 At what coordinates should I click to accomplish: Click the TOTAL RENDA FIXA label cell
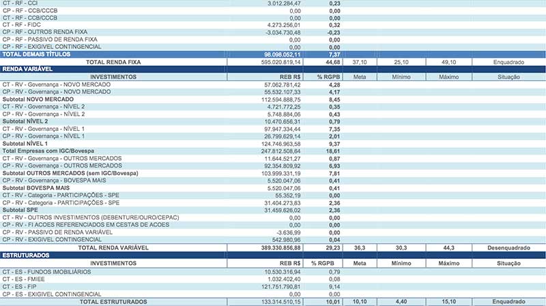[113, 62]
